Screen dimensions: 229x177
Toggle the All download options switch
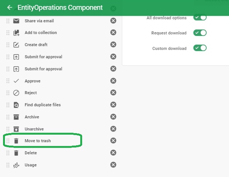point(200,18)
